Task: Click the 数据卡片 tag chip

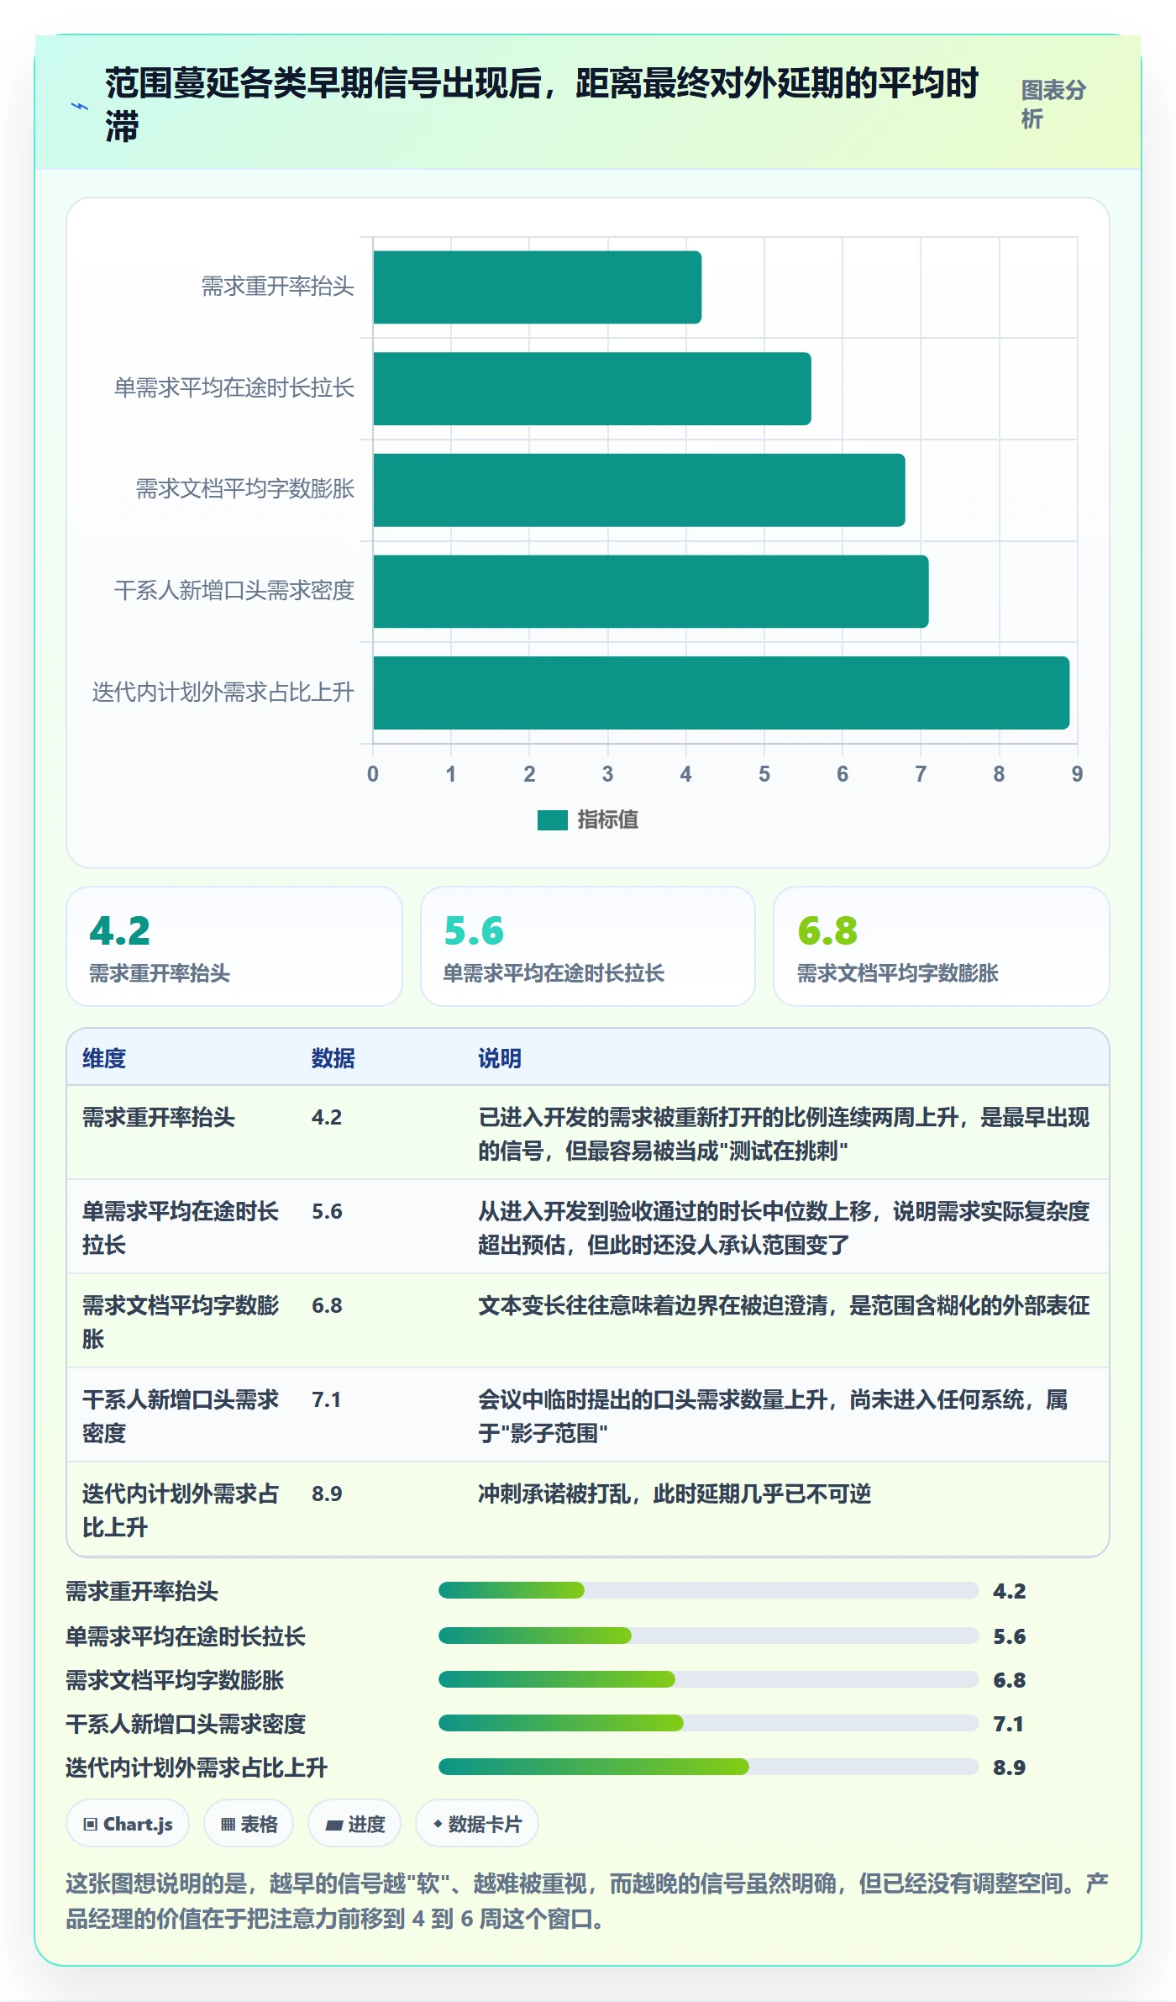Action: point(477,1824)
